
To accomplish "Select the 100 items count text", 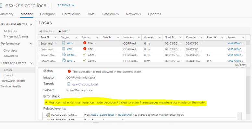I will (241, 65).
